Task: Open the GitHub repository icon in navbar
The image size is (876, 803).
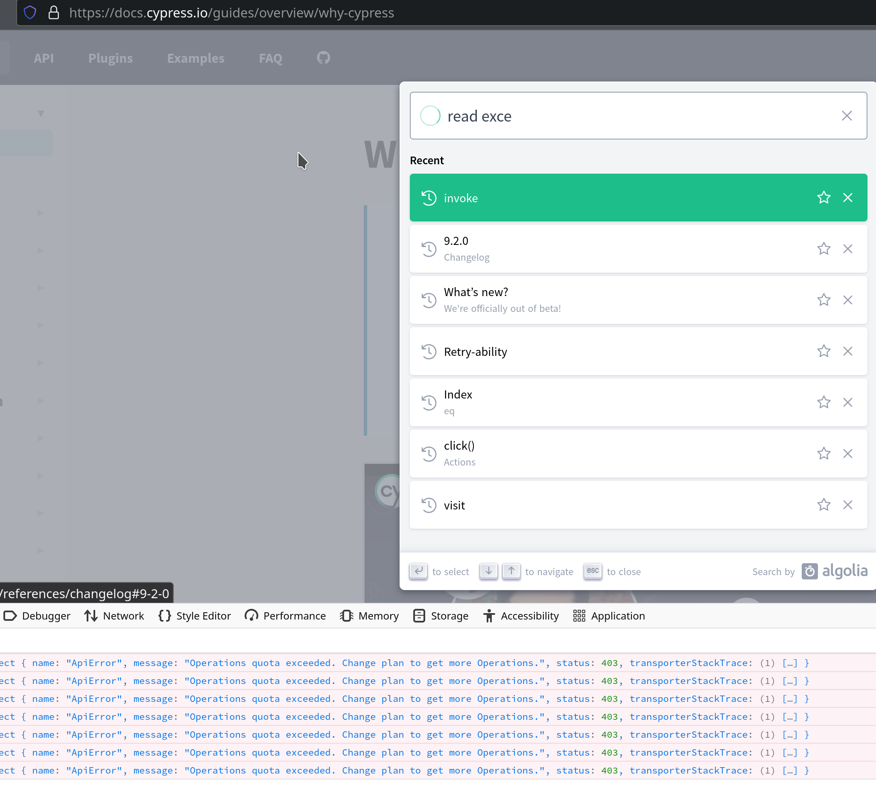Action: (x=323, y=58)
